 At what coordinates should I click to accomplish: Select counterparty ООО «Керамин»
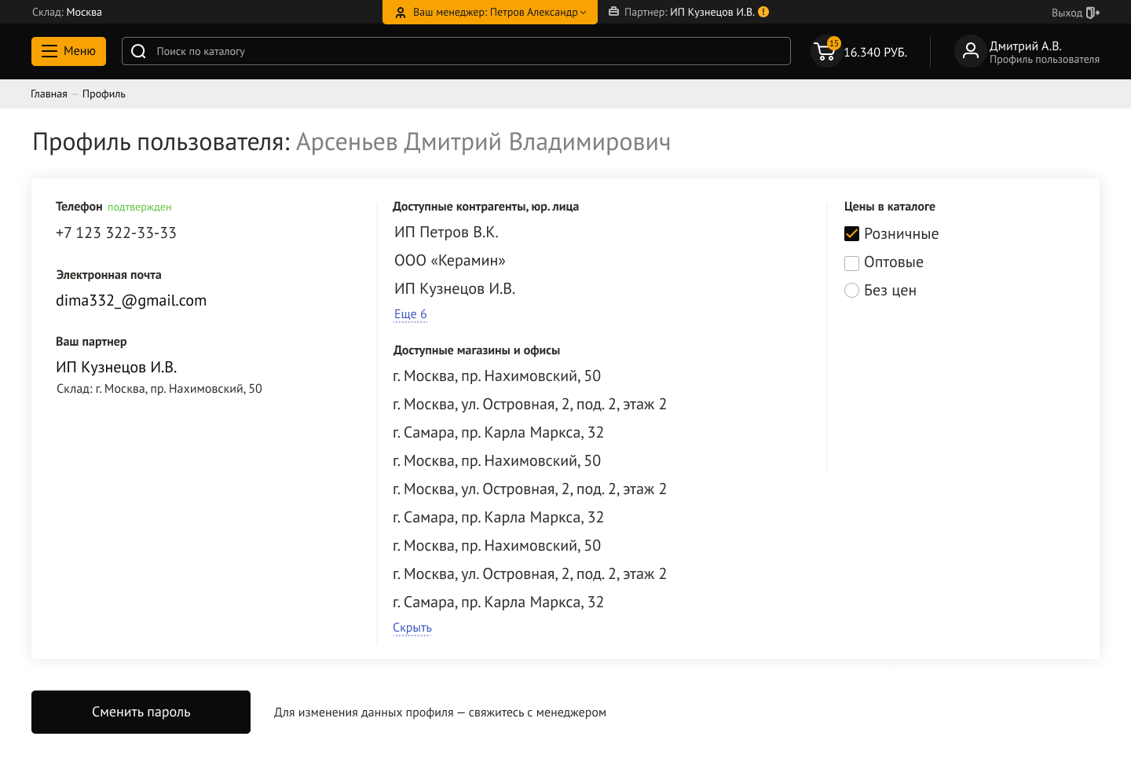point(450,261)
